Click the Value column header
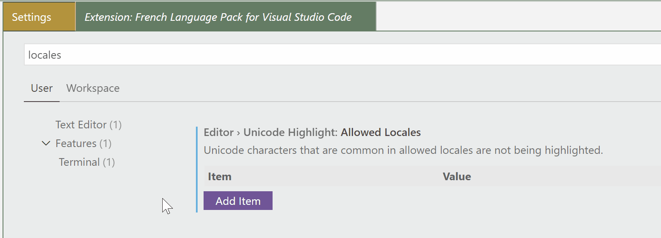 [x=457, y=177]
